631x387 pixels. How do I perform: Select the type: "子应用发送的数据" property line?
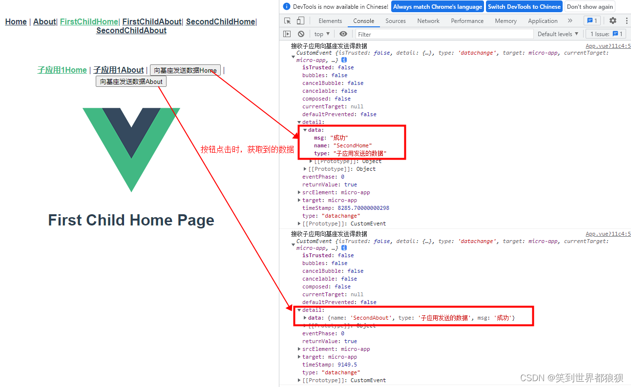click(350, 153)
